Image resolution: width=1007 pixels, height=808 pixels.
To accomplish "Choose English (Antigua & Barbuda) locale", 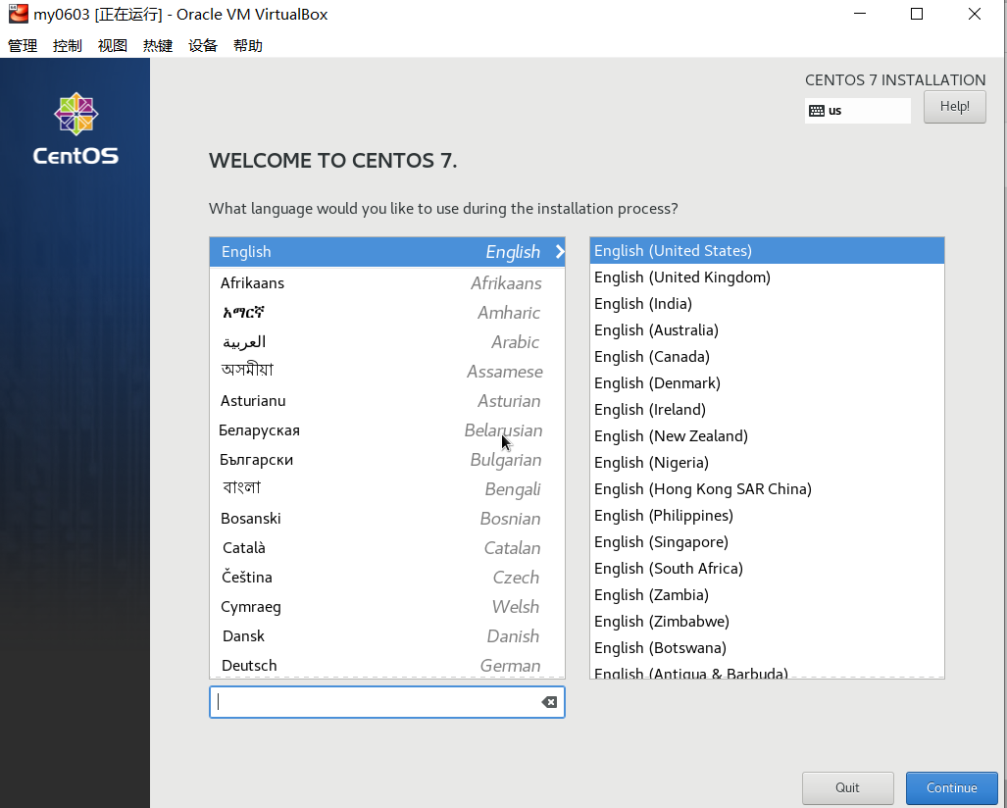I will pos(767,671).
